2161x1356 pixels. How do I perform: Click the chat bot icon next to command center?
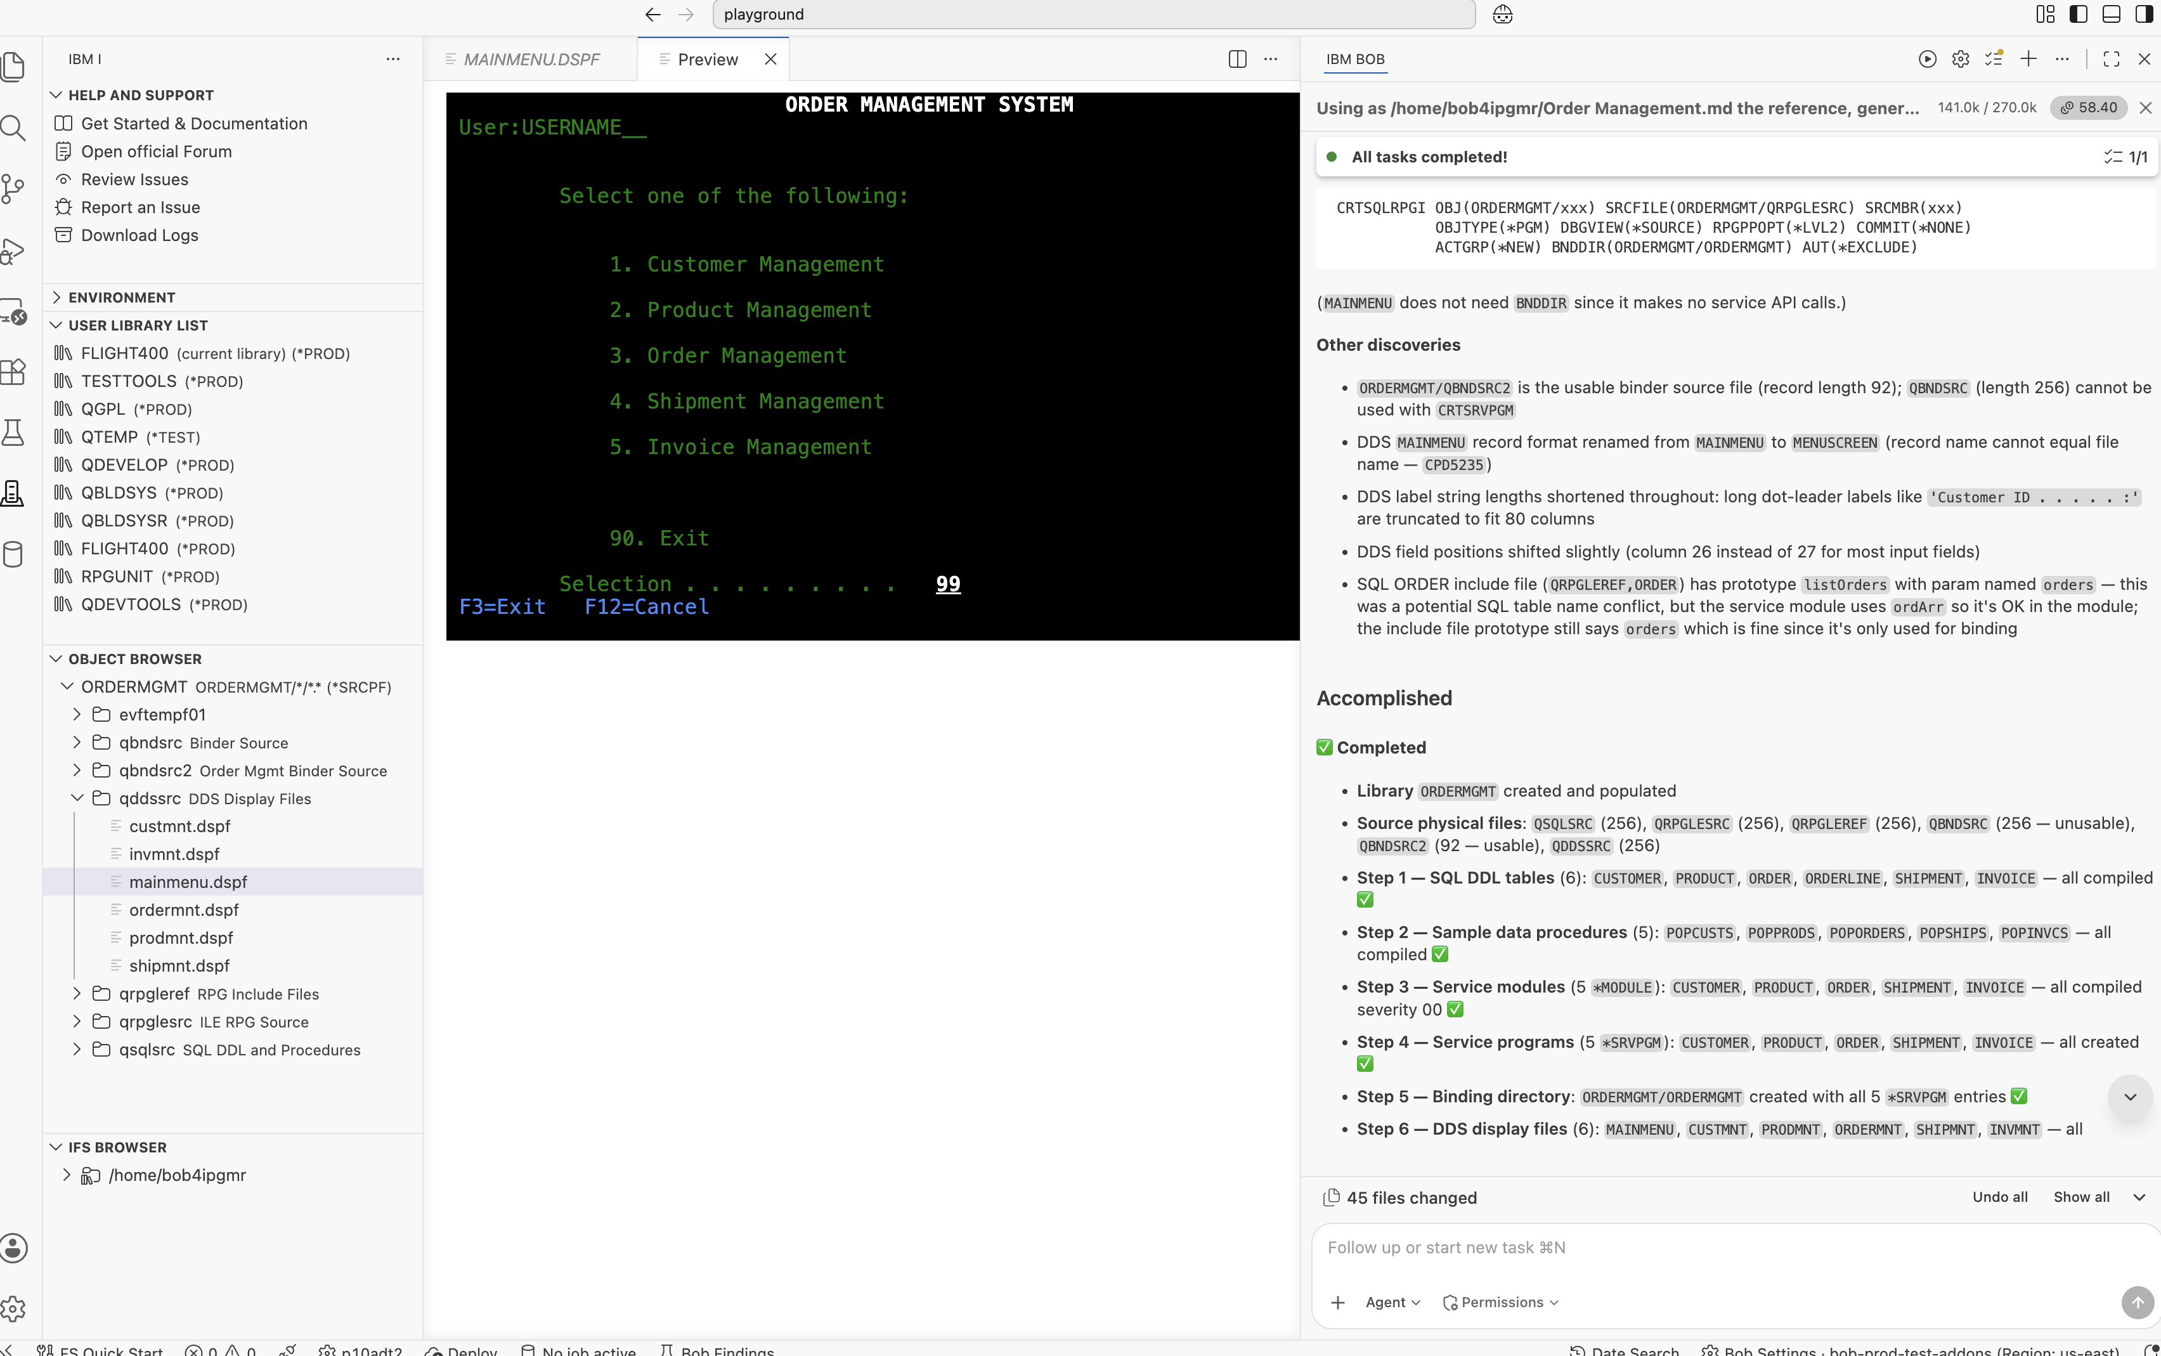click(1503, 15)
